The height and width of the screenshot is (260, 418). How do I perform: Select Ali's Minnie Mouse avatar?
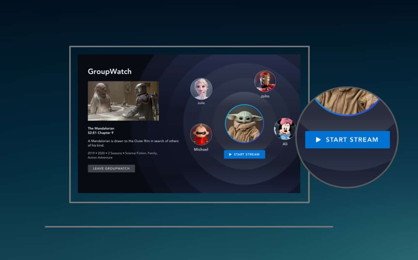tap(285, 129)
